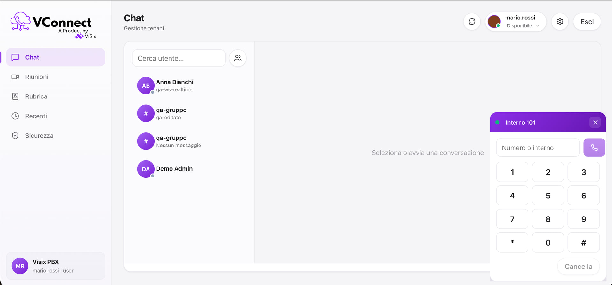612x285 pixels.
Task: Tap the asterisk key on keypad
Action: tap(512, 243)
